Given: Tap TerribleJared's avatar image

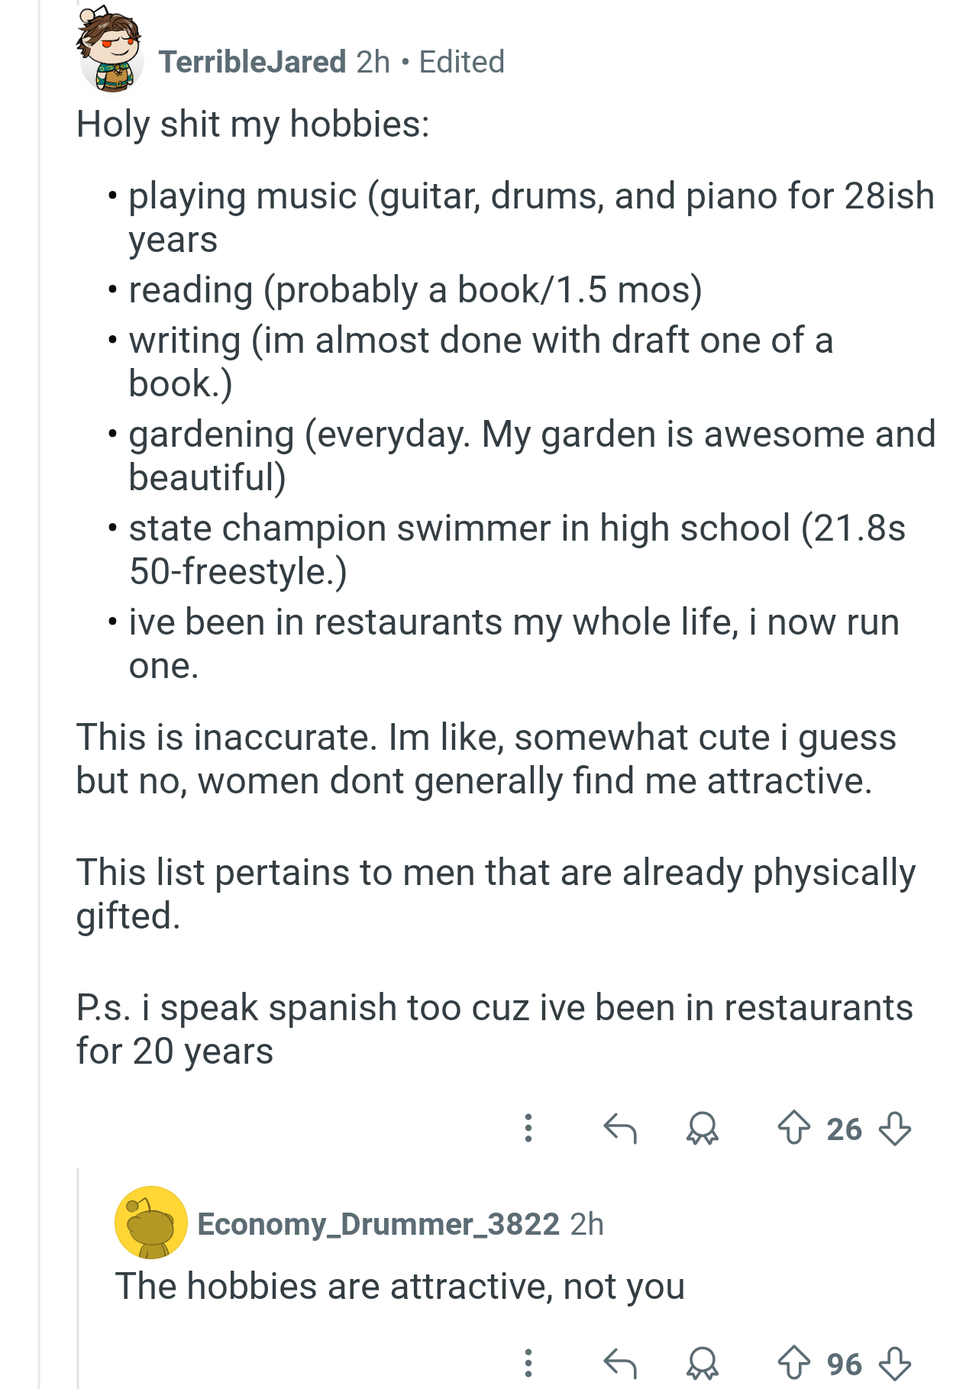Looking at the screenshot, I should coord(111,50).
